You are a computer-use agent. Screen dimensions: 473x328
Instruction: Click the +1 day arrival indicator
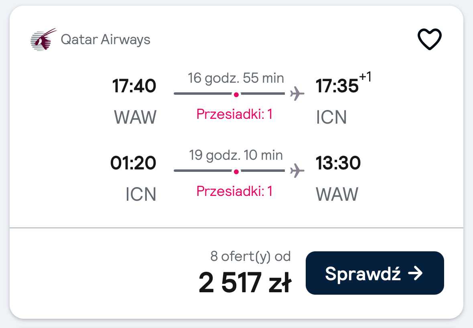(365, 77)
